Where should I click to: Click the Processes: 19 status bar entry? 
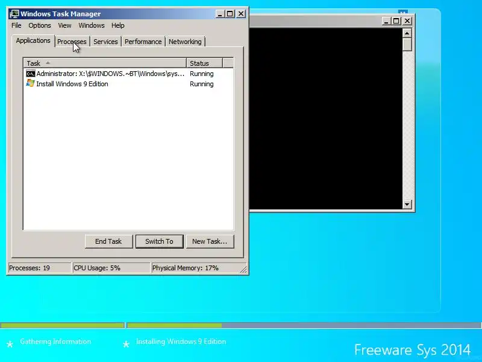(x=39, y=268)
